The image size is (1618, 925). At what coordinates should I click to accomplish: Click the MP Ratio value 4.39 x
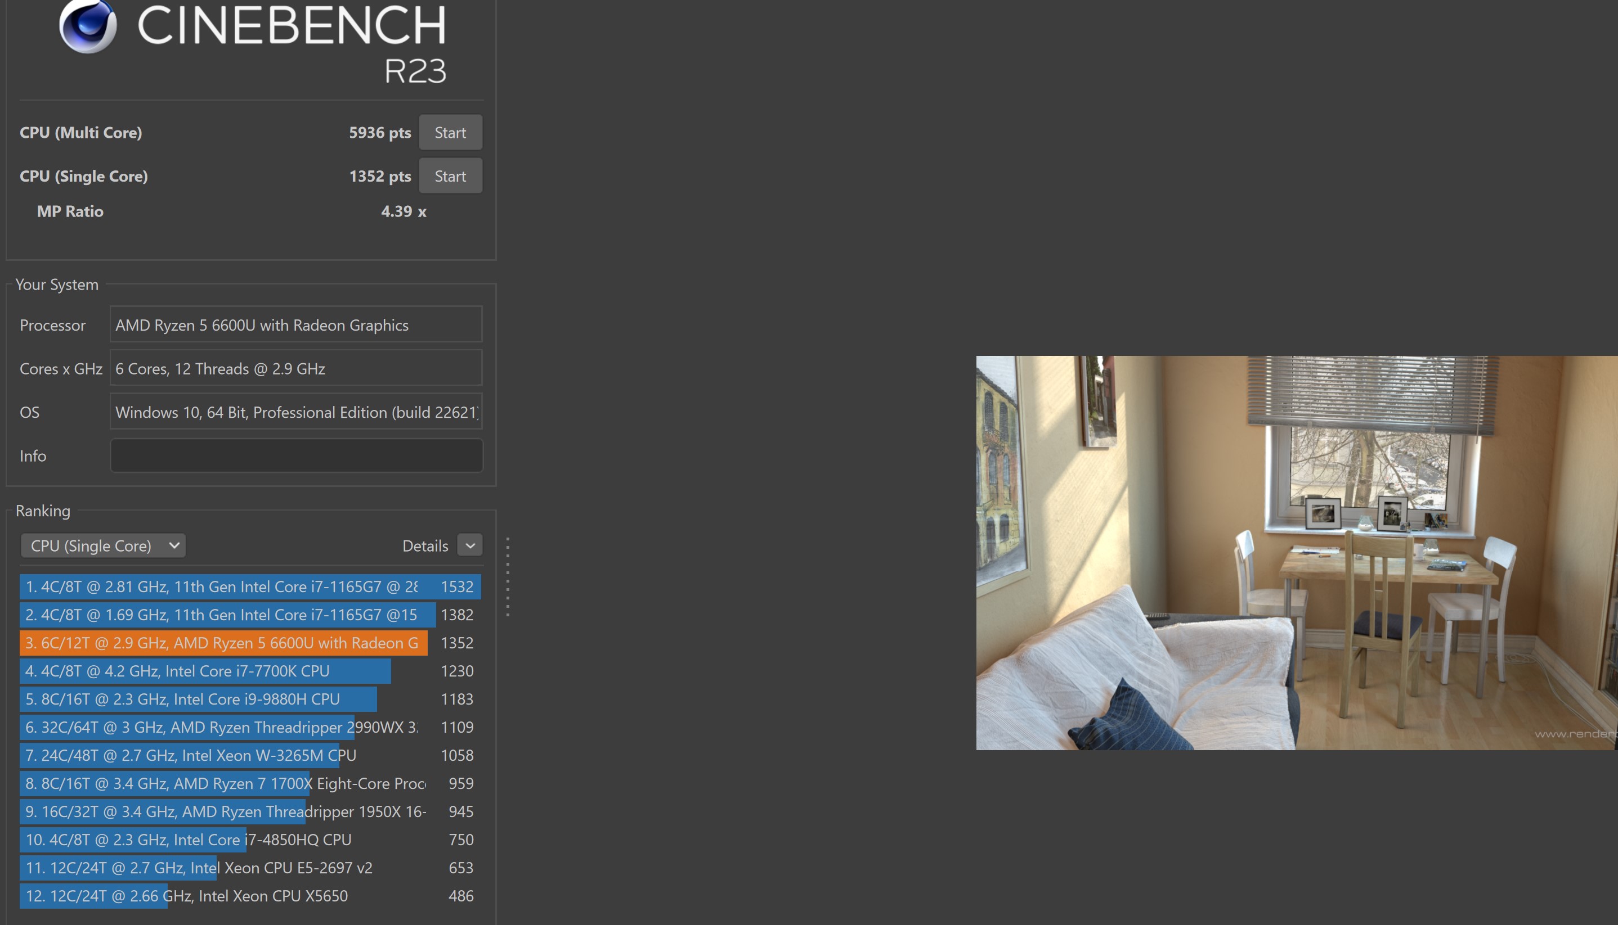404,211
